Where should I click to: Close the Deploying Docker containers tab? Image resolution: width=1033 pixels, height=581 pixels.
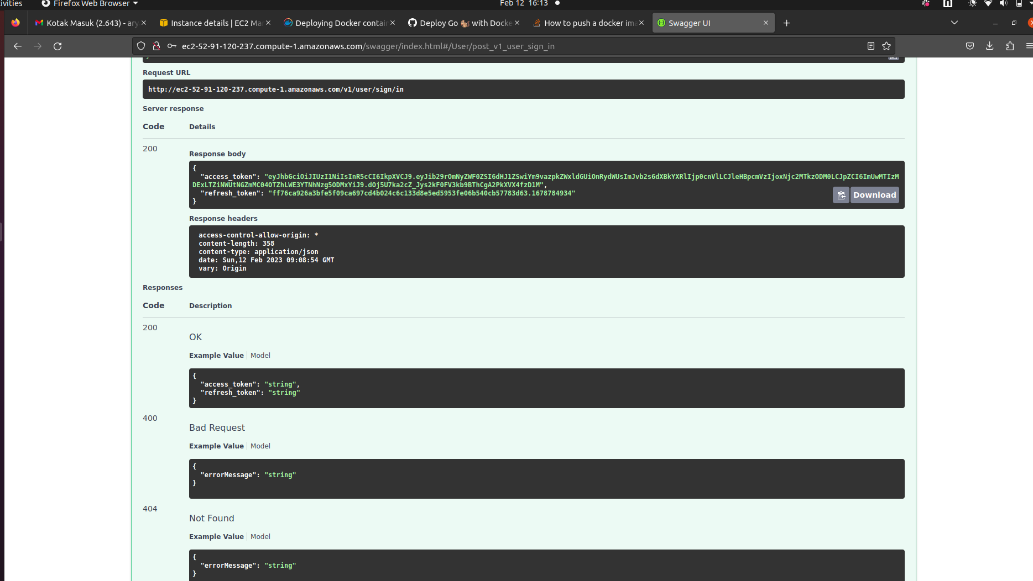coord(393,23)
